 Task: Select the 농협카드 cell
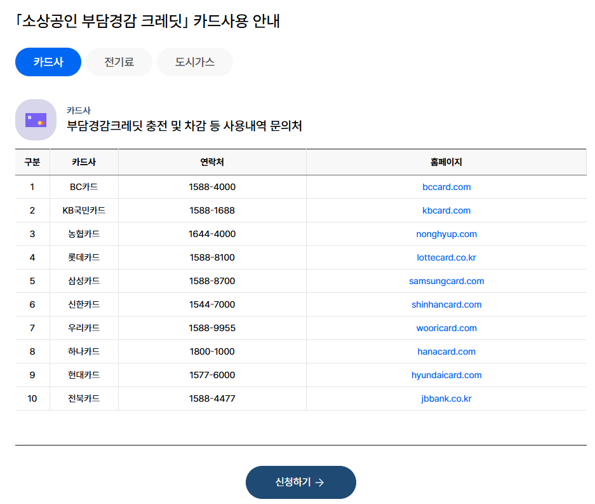pos(84,234)
